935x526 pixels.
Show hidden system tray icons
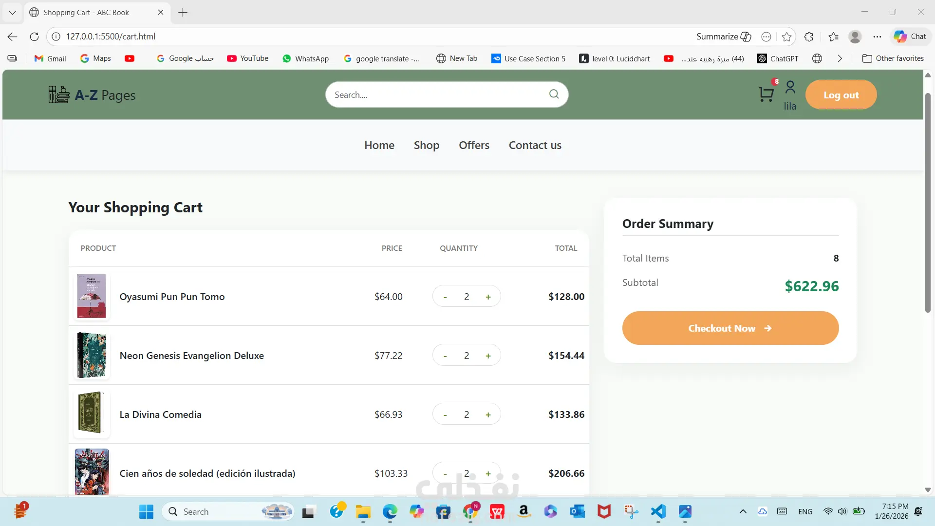tap(743, 511)
